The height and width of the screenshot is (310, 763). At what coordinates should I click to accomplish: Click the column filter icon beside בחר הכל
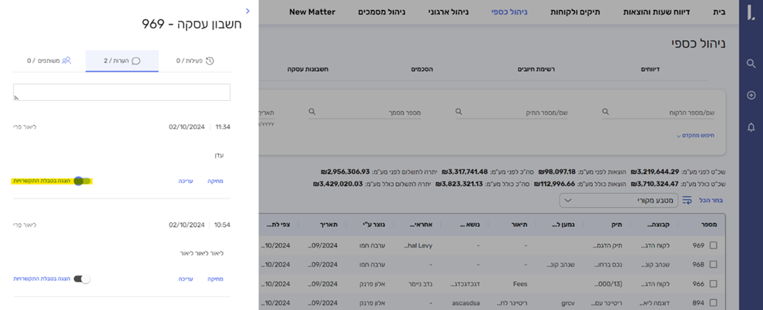(x=687, y=201)
